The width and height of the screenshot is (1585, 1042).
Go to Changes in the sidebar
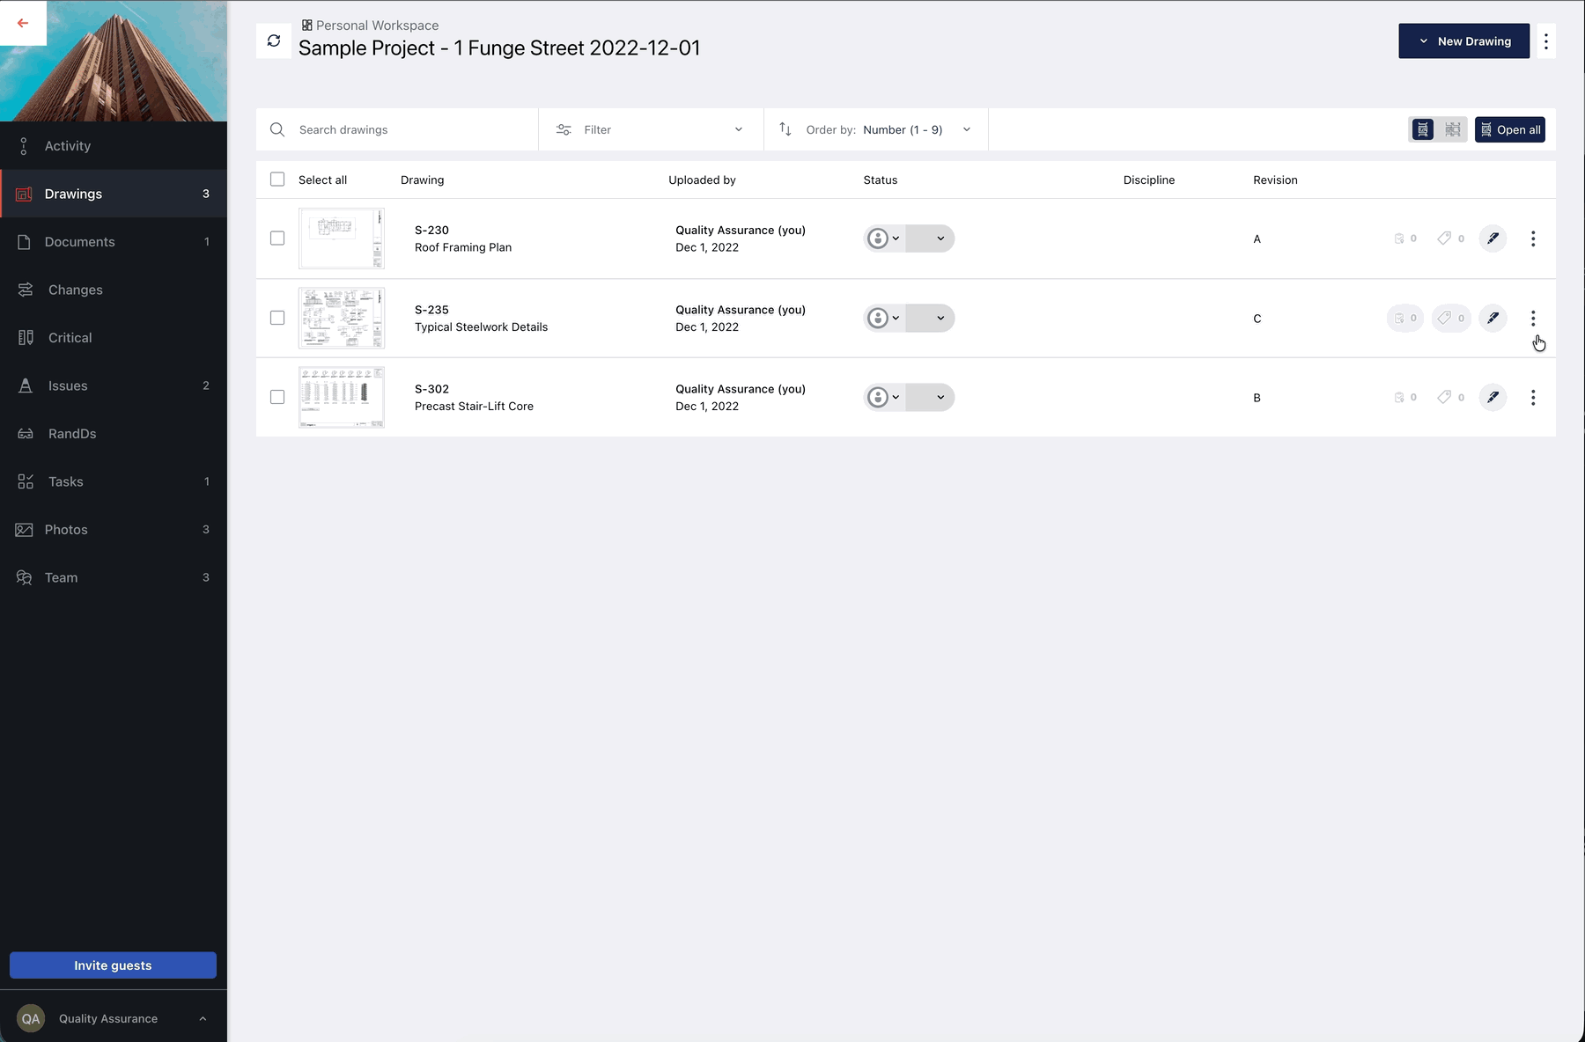tap(114, 290)
